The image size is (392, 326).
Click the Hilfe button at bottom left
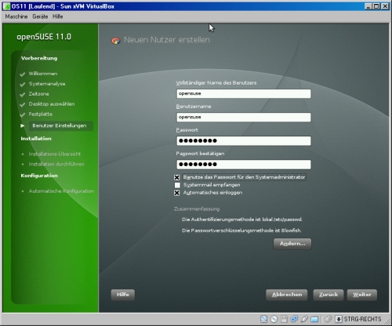123,295
